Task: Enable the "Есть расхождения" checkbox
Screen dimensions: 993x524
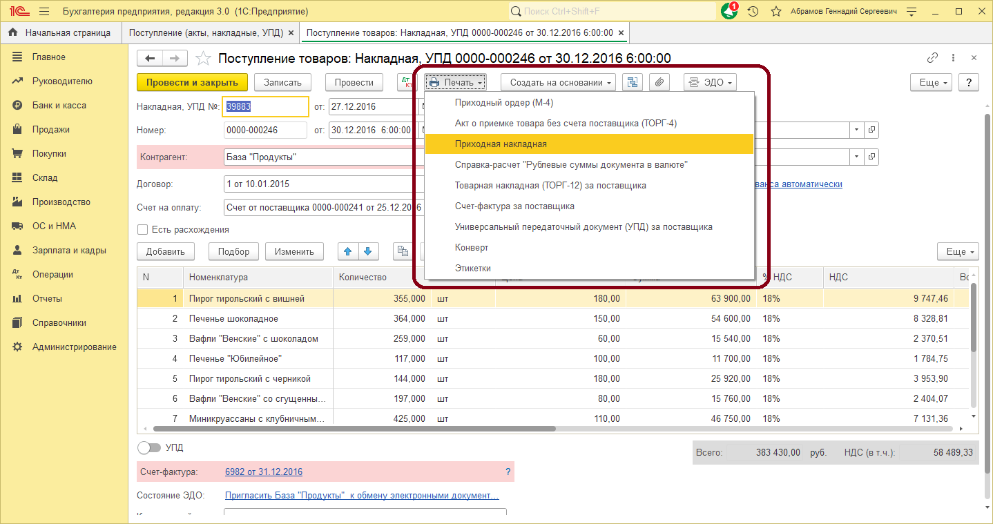Action: coord(143,229)
